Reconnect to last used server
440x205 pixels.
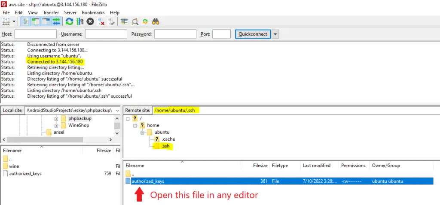click(111, 21)
